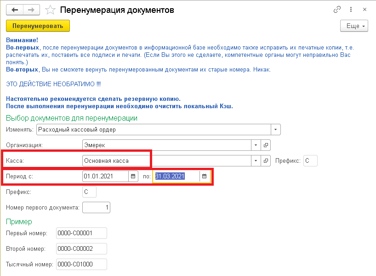
Task: Close the Перенумерация документов window
Action: pos(365,10)
